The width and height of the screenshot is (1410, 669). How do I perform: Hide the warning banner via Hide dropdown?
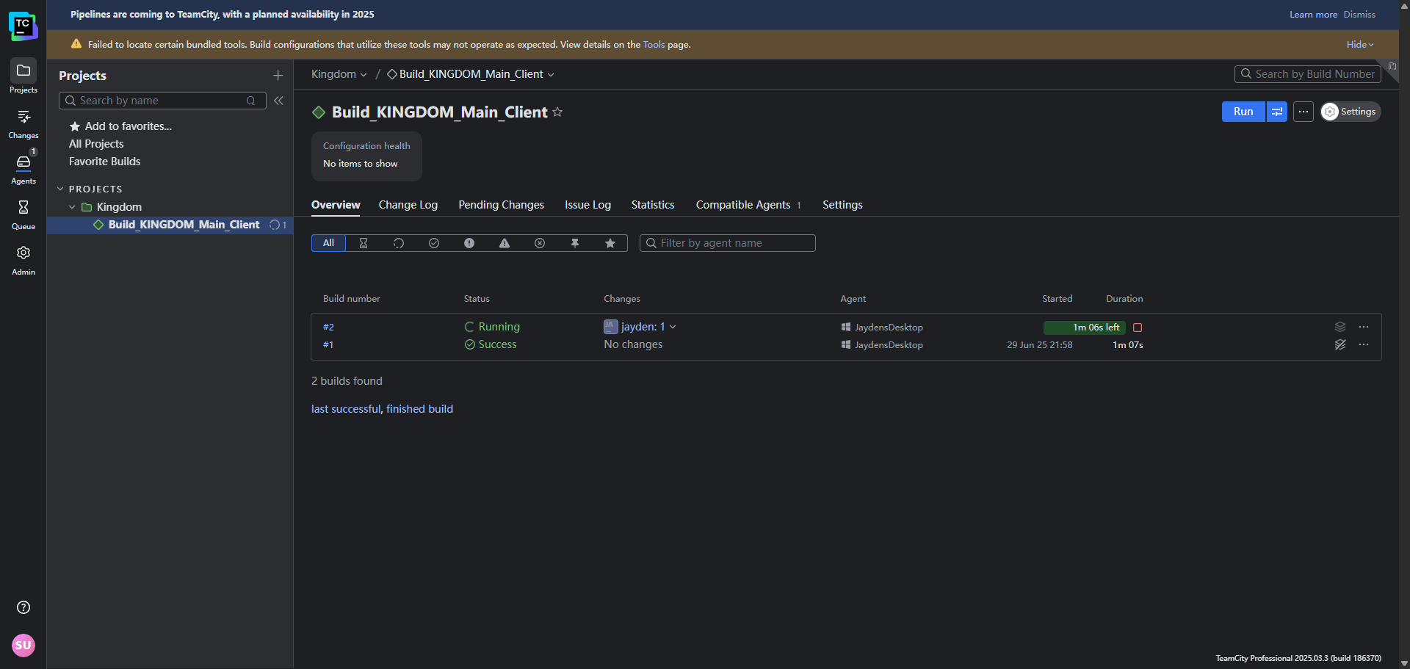[1360, 45]
